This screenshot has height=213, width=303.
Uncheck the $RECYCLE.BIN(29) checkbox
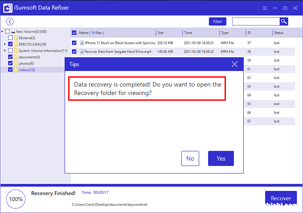pyautogui.click(x=10, y=44)
